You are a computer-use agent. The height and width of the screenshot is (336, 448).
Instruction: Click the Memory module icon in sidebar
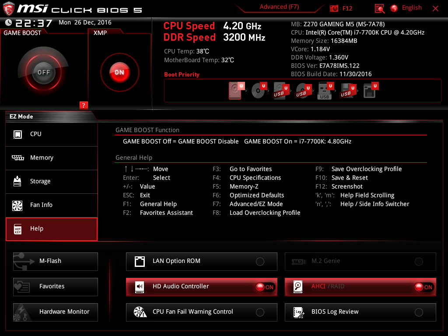[17, 157]
